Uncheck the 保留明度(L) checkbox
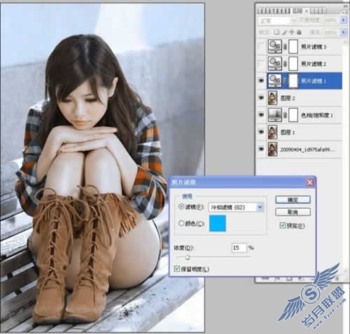The width and height of the screenshot is (350, 334). click(176, 269)
